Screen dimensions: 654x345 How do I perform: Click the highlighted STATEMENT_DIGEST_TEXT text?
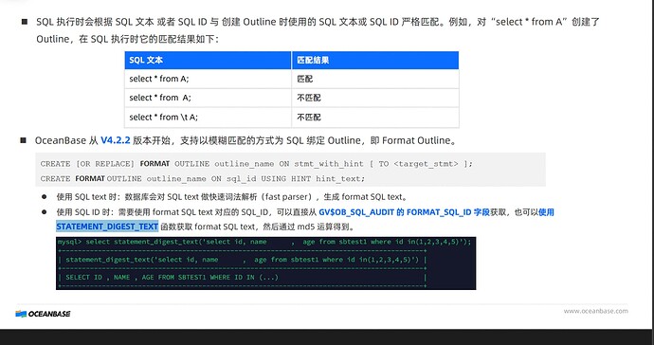(x=107, y=227)
